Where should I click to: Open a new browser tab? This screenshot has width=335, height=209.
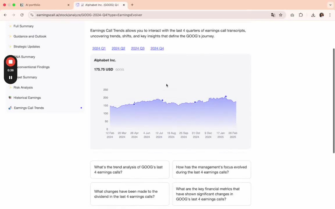[x=132, y=5]
